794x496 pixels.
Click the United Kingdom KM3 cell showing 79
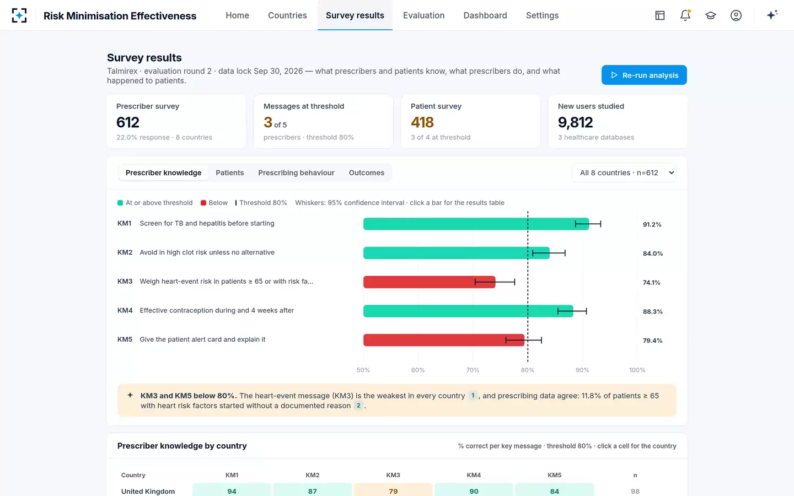point(393,490)
